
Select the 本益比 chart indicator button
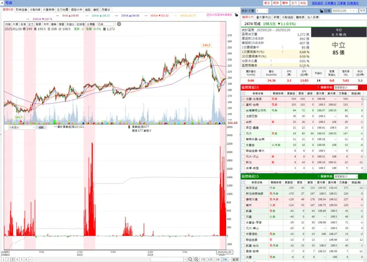coord(70,24)
